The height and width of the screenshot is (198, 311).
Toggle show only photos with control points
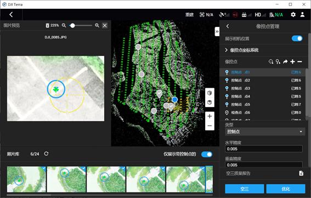[x=207, y=154]
